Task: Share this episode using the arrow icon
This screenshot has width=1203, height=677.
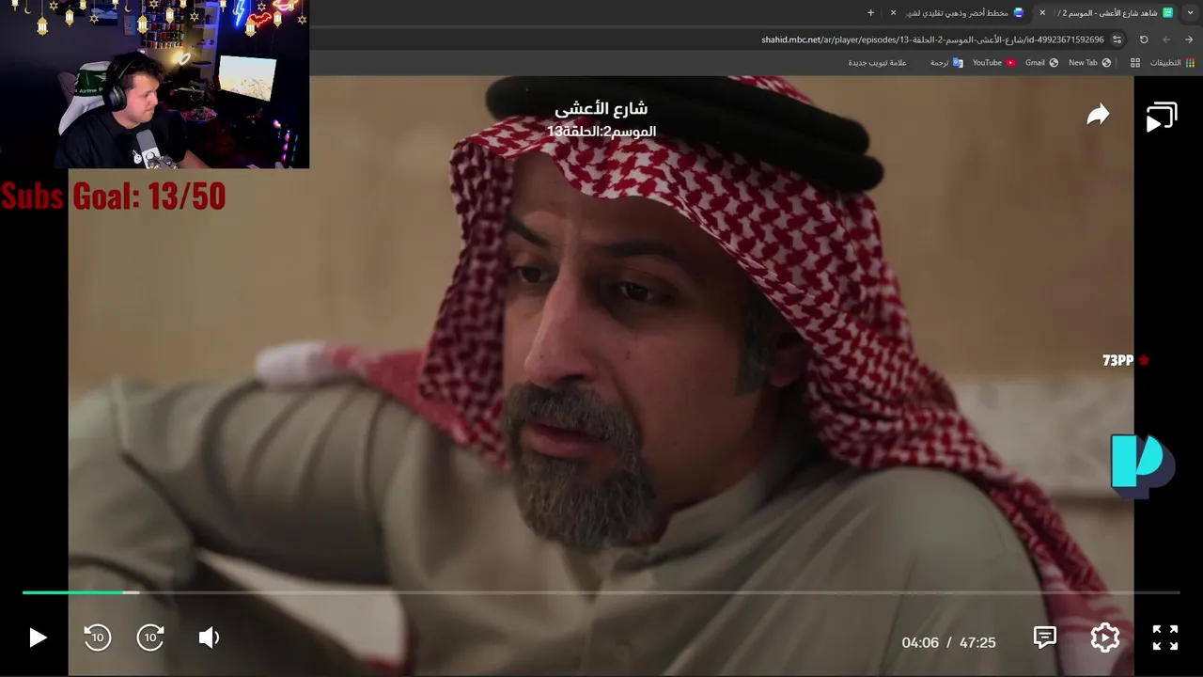Action: (x=1098, y=116)
